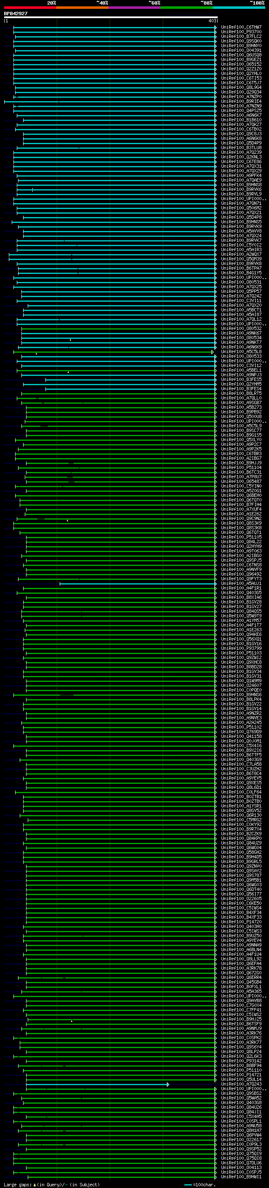
Task: Select hit label UniRef100_C0LF64
Action: [241, 792]
